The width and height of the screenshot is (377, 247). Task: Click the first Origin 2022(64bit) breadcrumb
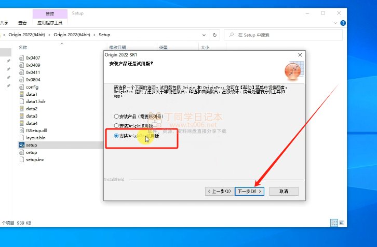pos(26,35)
